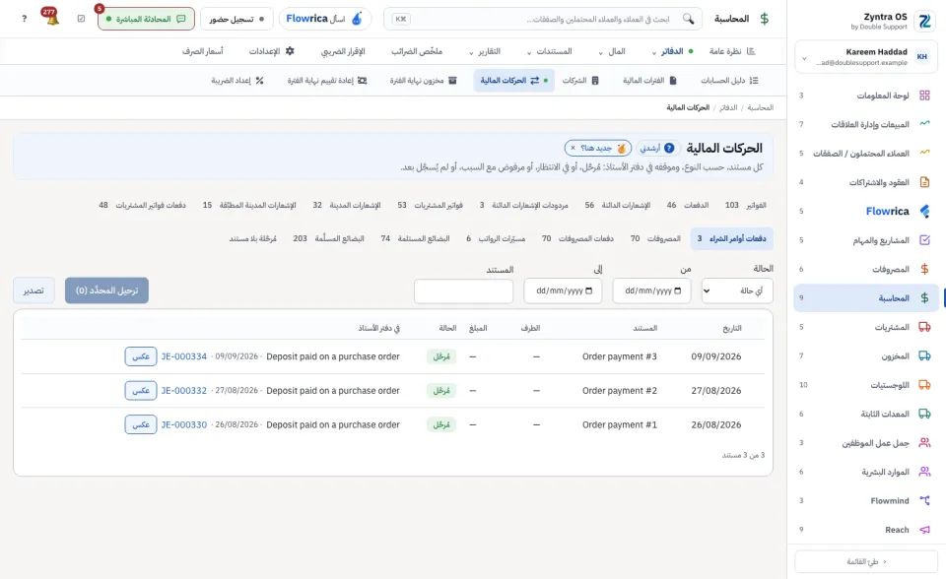Filter by مسيّرات الرواتب 6 type
946x579 pixels.
click(x=496, y=239)
